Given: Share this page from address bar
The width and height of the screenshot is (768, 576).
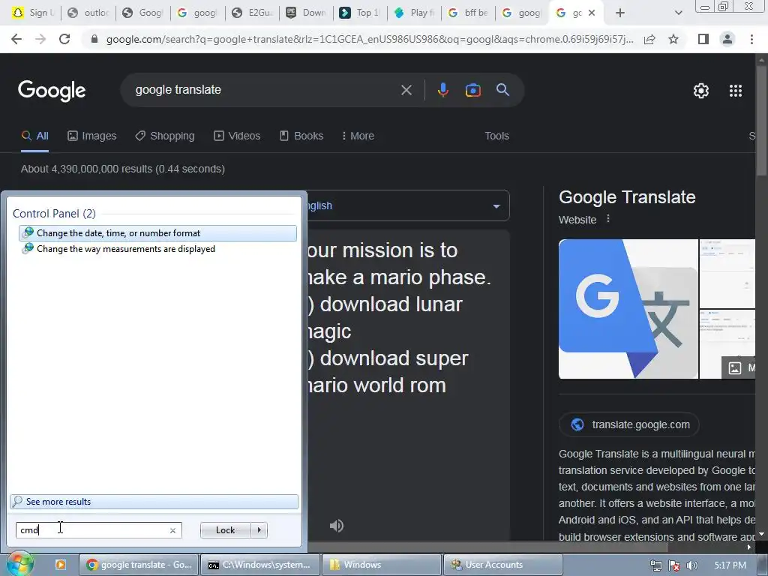Looking at the screenshot, I should pos(650,39).
